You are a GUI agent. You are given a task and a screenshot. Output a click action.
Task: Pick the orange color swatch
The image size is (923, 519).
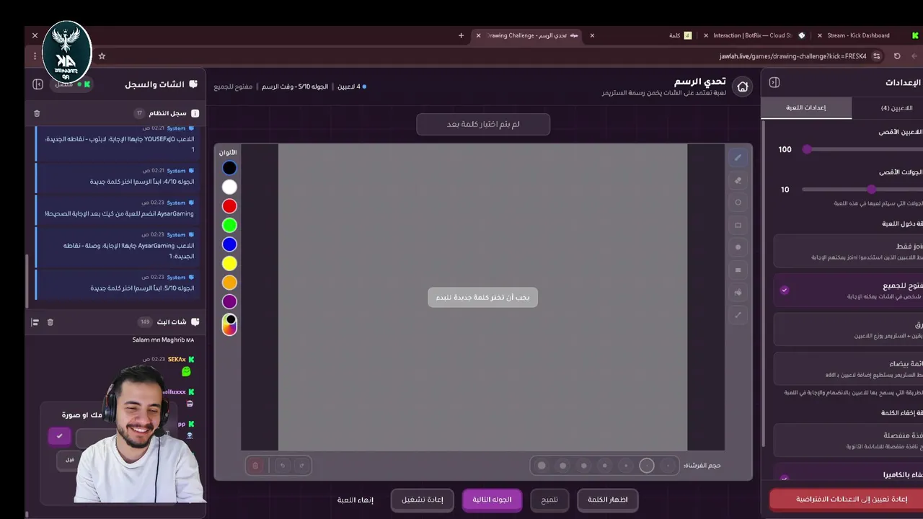point(229,283)
